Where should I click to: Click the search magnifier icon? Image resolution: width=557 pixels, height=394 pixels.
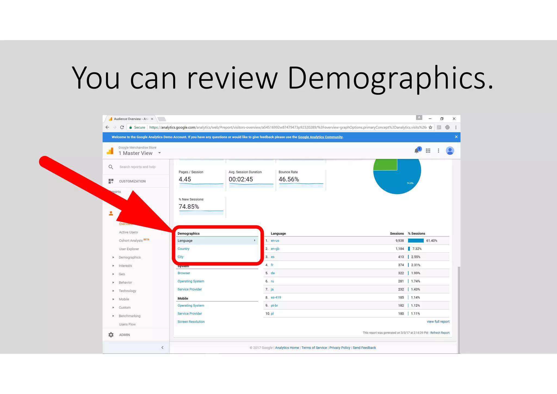pyautogui.click(x=111, y=167)
